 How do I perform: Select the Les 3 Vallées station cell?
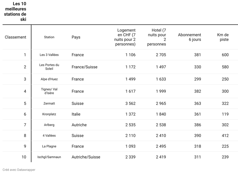(x=49, y=55)
